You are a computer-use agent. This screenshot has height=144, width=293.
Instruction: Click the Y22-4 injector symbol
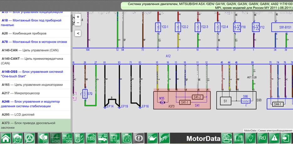217,27
